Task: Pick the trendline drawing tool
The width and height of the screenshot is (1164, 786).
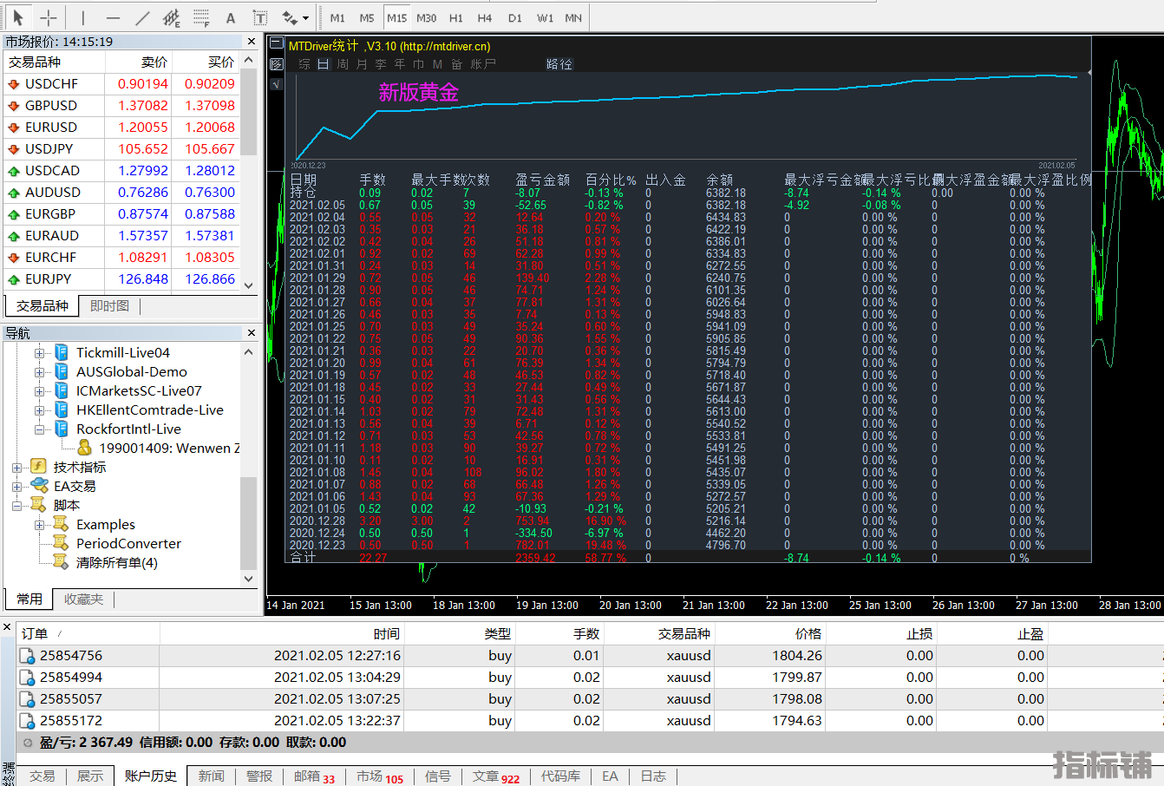Action: 143,17
